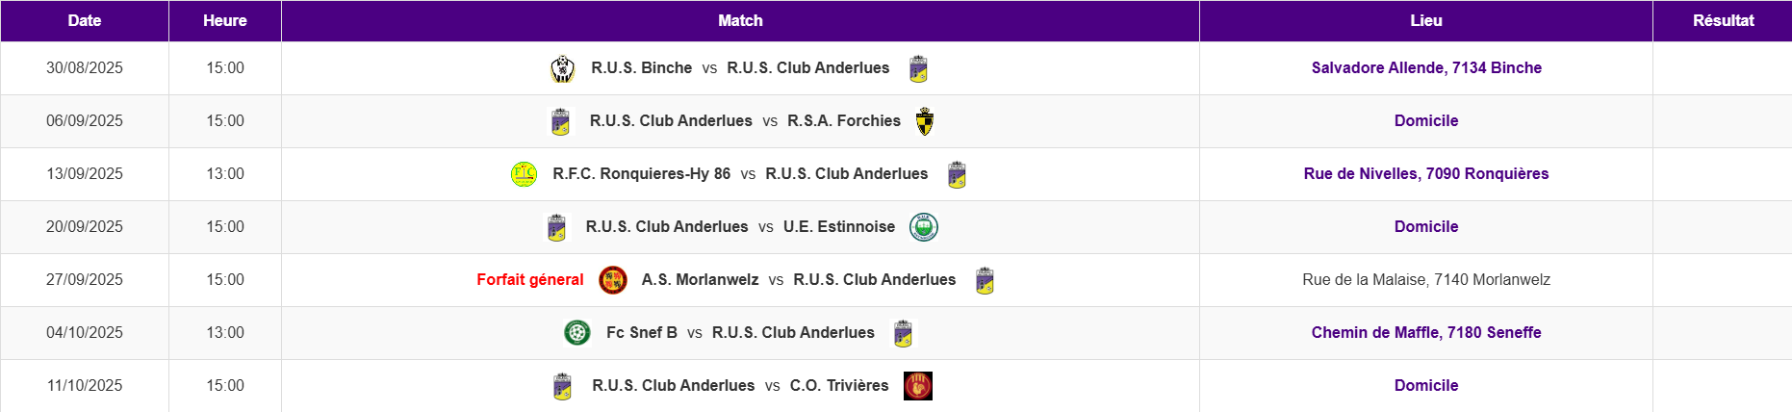The height and width of the screenshot is (412, 1792).
Task: Click Domicile link for the Trivières match
Action: (x=1426, y=385)
